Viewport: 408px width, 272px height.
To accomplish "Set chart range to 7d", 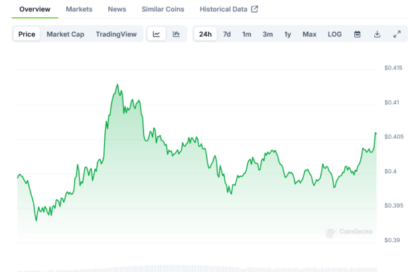I will (x=227, y=34).
